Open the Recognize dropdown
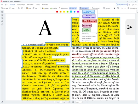This screenshot has width=138, height=104. (x=96, y=8)
